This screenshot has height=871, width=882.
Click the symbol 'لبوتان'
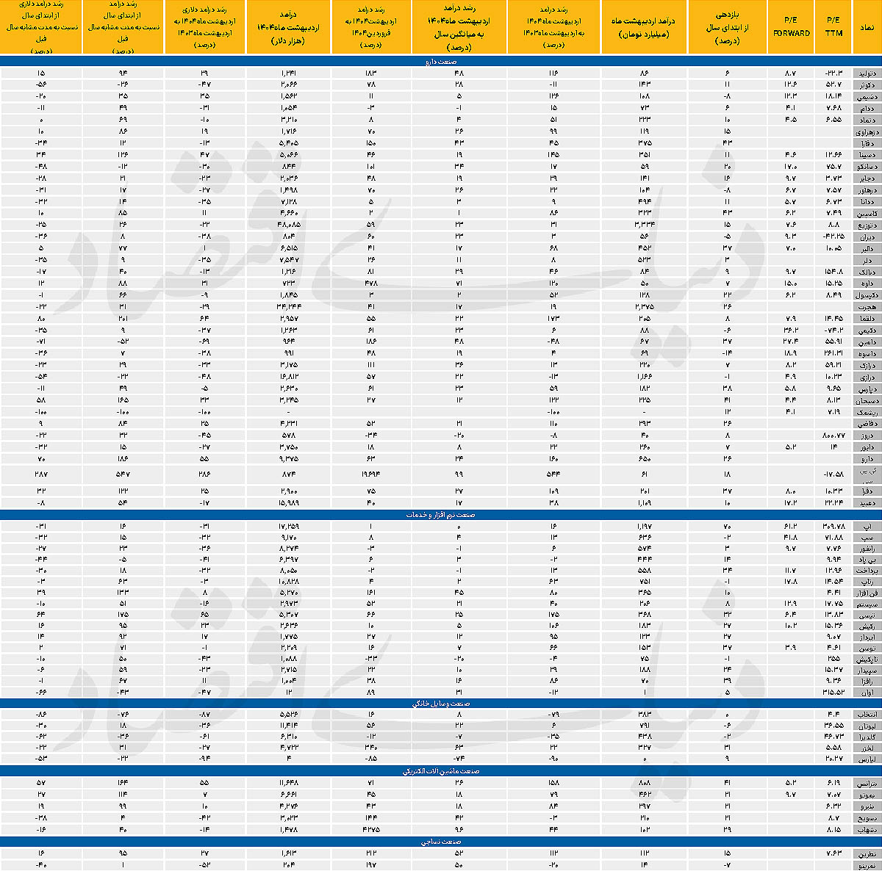point(867,725)
